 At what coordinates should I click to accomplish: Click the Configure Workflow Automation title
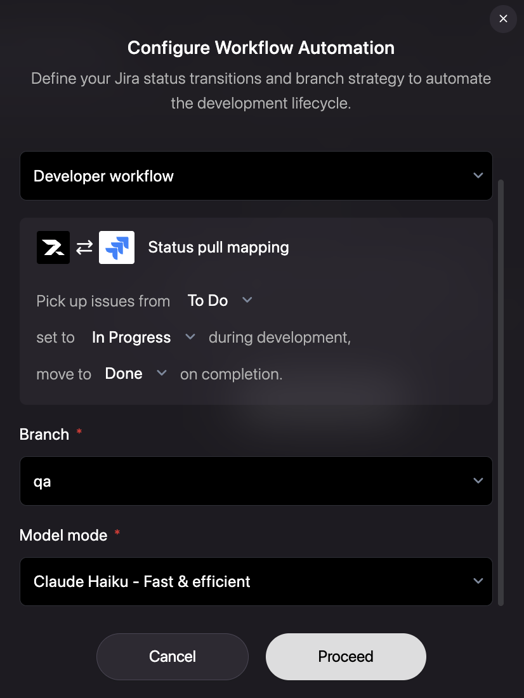(261, 48)
